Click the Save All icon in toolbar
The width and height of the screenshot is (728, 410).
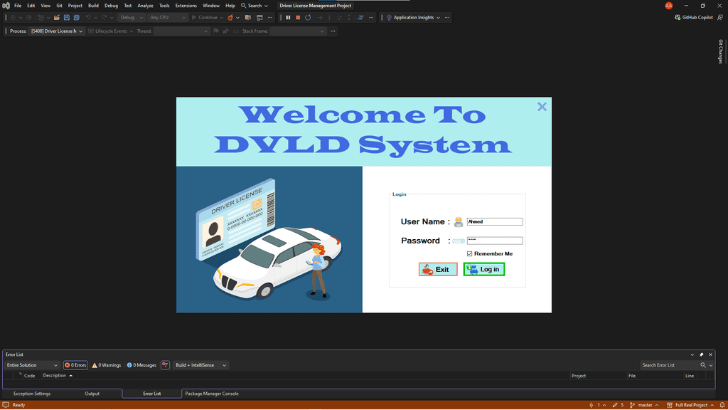point(75,17)
